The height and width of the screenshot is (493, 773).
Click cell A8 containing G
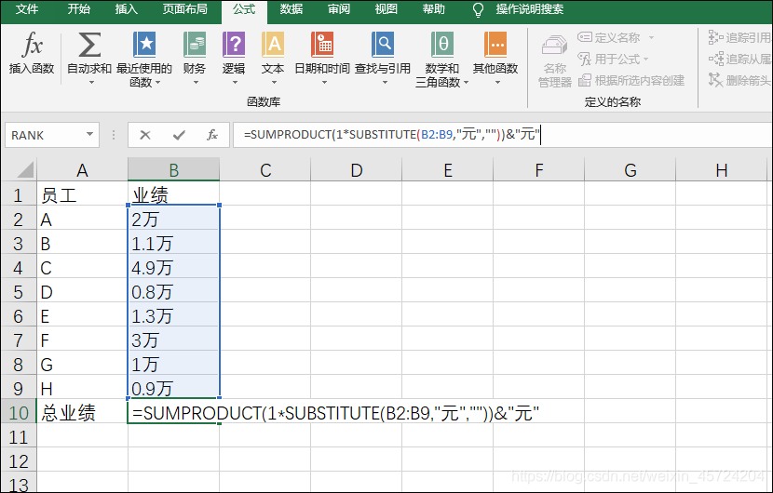point(82,364)
